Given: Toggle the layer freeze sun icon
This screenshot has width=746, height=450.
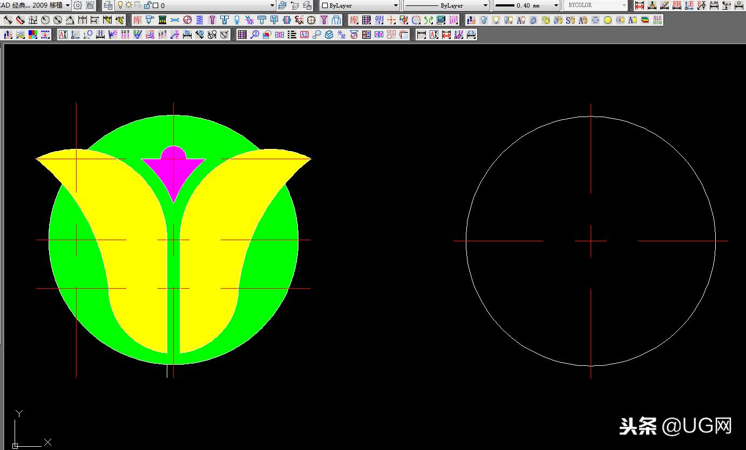Looking at the screenshot, I should click(x=128, y=5).
